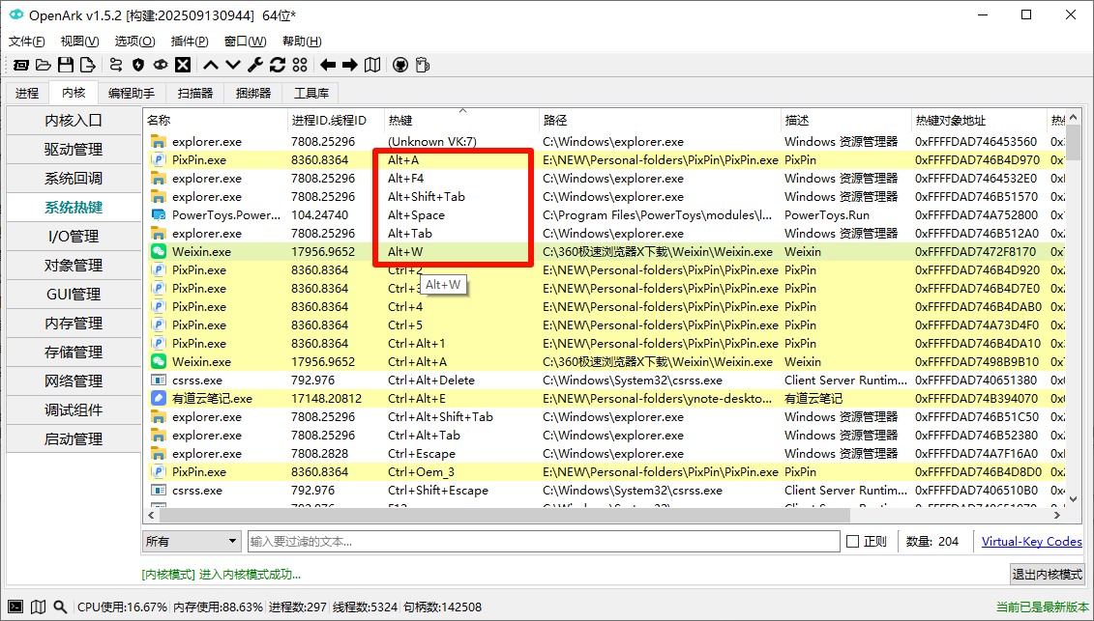1094x621 pixels.
Task: Click the right arrow forward icon
Action: (x=350, y=66)
